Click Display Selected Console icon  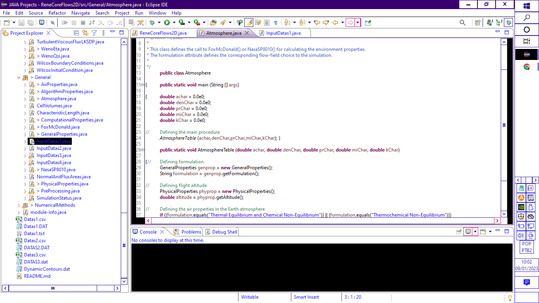coord(468,232)
